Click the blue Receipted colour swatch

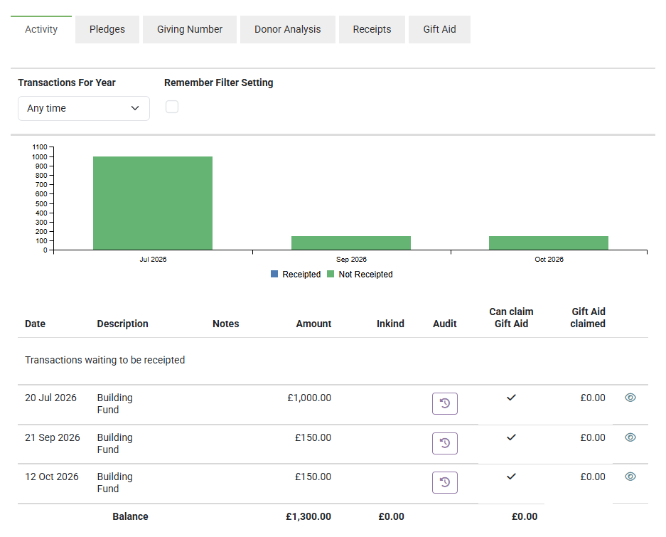(274, 274)
